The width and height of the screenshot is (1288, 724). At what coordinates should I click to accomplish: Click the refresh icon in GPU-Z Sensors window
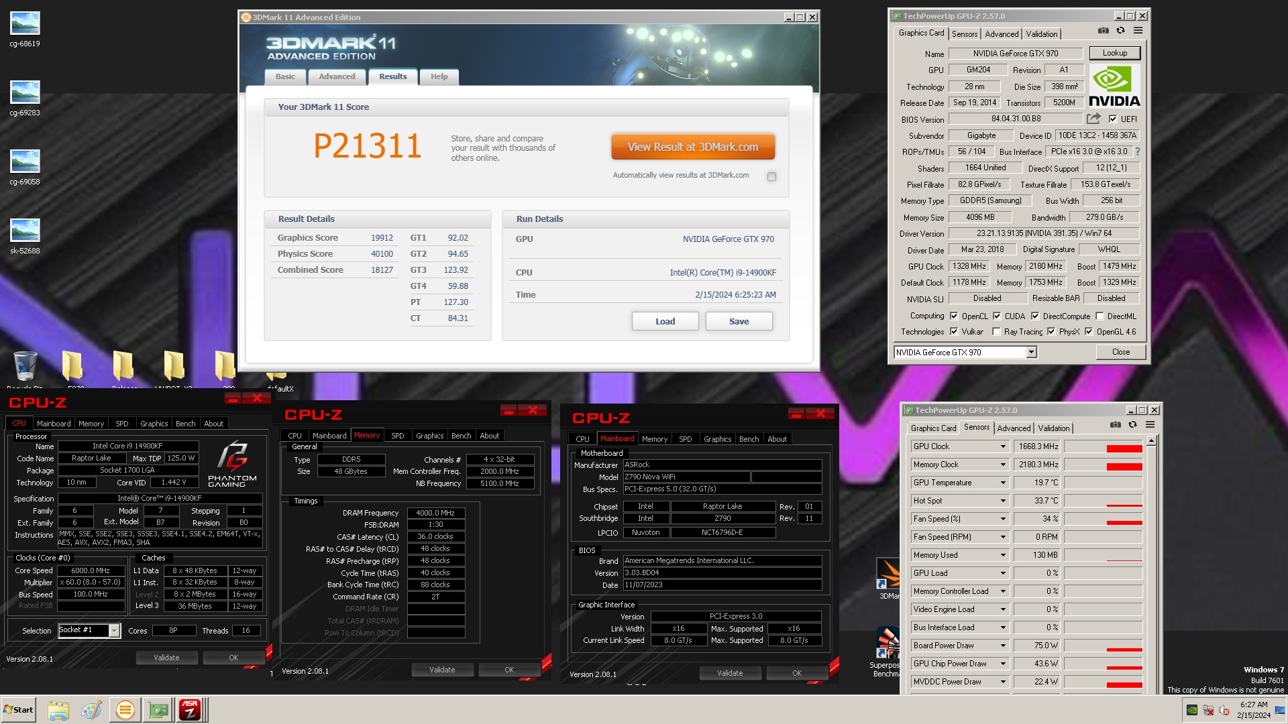click(x=1132, y=425)
